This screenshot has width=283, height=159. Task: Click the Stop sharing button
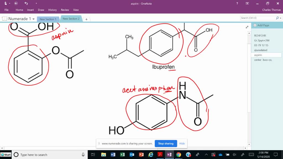(x=166, y=144)
